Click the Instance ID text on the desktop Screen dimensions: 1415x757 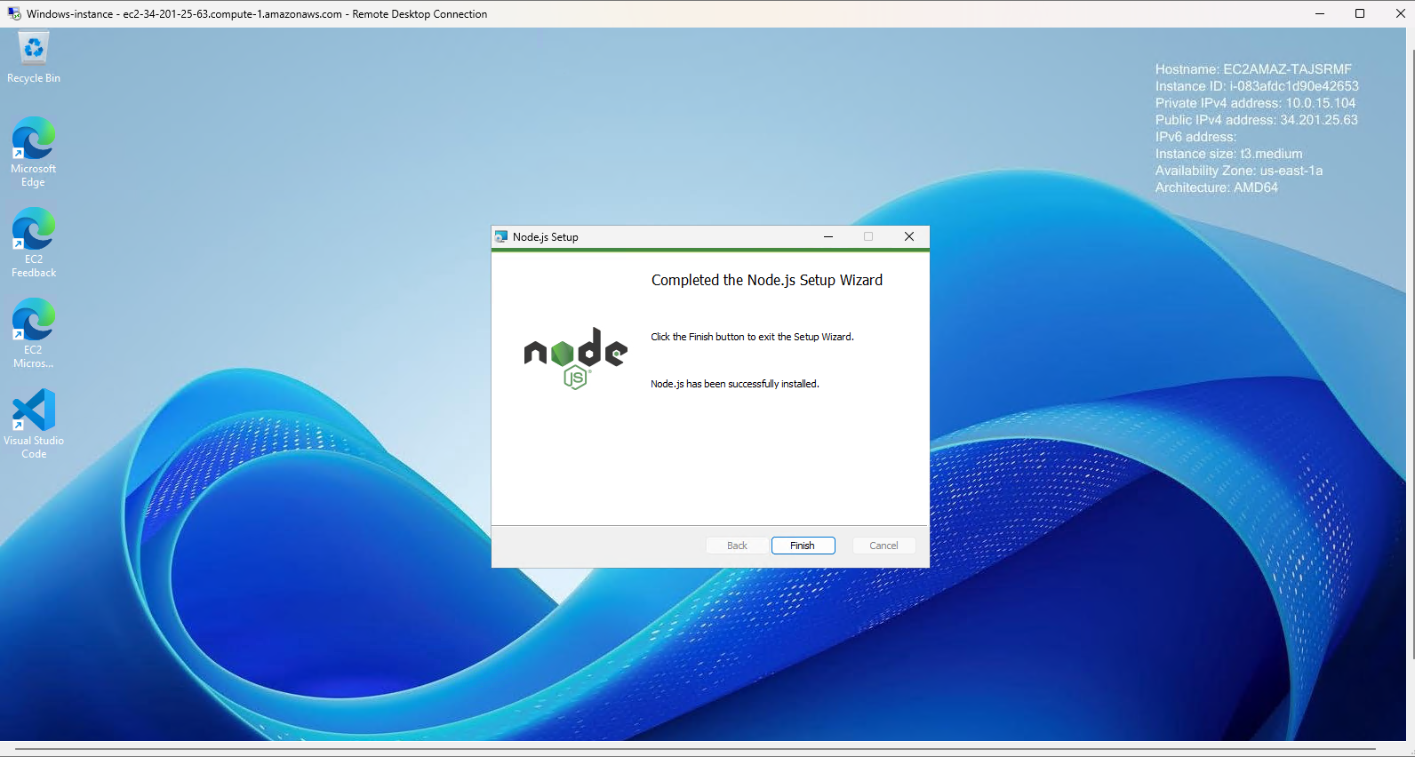click(x=1257, y=86)
